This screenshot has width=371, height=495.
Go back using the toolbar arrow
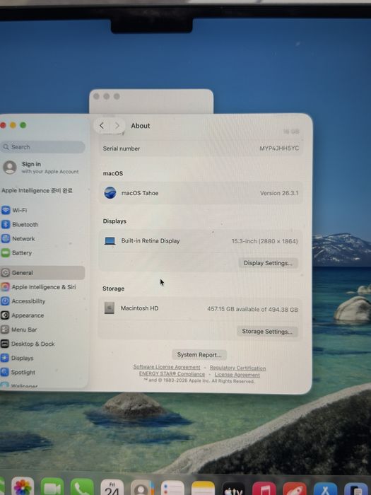pos(102,126)
